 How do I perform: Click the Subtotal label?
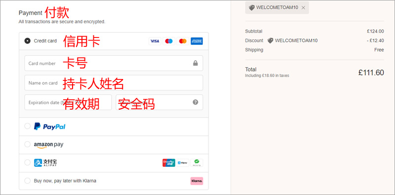pyautogui.click(x=254, y=32)
